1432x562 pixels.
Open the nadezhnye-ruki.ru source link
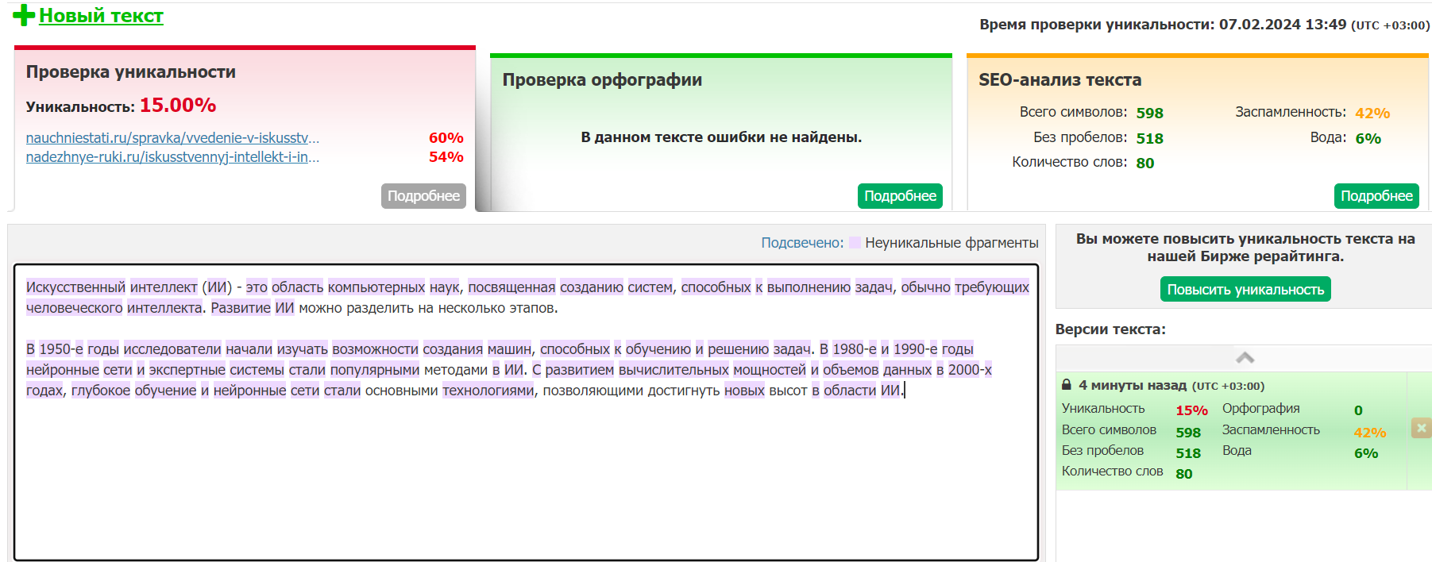click(x=172, y=157)
